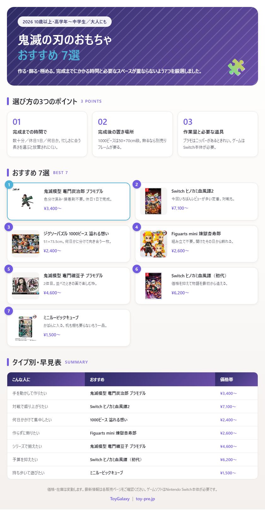This screenshot has height=511, width=265.
Task: Click the toy-pre.jp footer link
Action: pos(145,499)
